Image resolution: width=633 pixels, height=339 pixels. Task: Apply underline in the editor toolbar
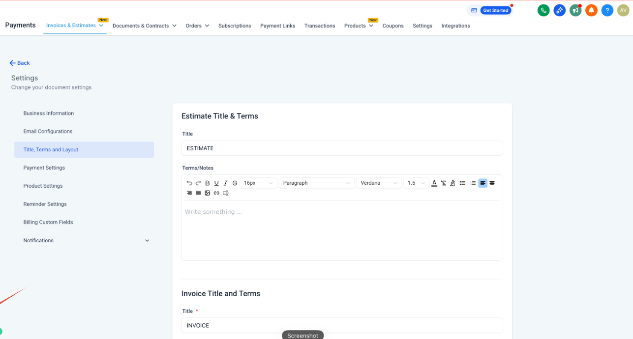(216, 183)
